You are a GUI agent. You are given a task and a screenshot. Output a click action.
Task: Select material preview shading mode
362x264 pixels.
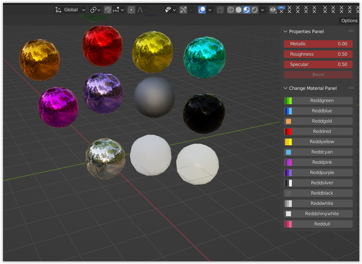tap(246, 10)
